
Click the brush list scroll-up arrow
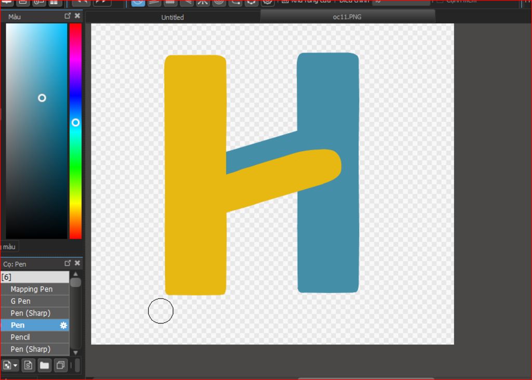coord(76,274)
